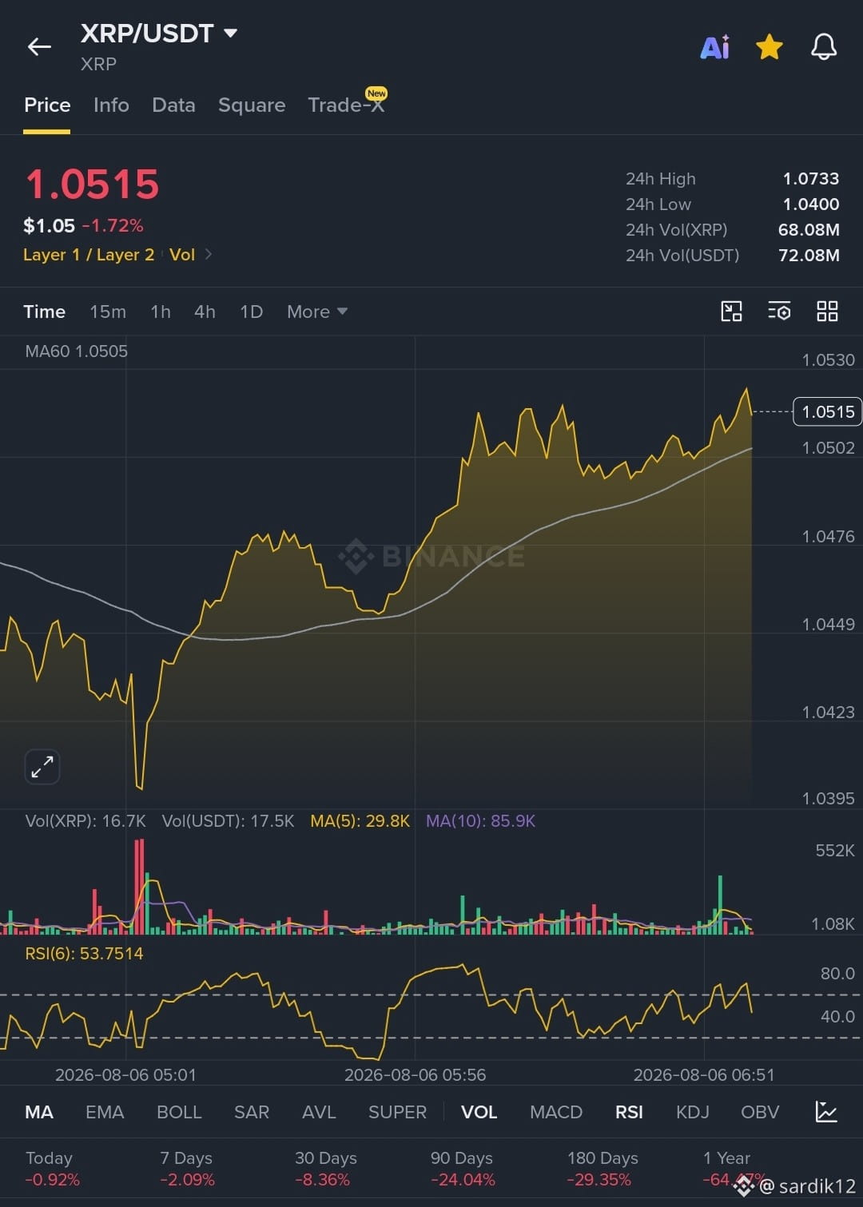Click the MA(10): 85.9K volume label
863x1207 pixels.
point(480,821)
